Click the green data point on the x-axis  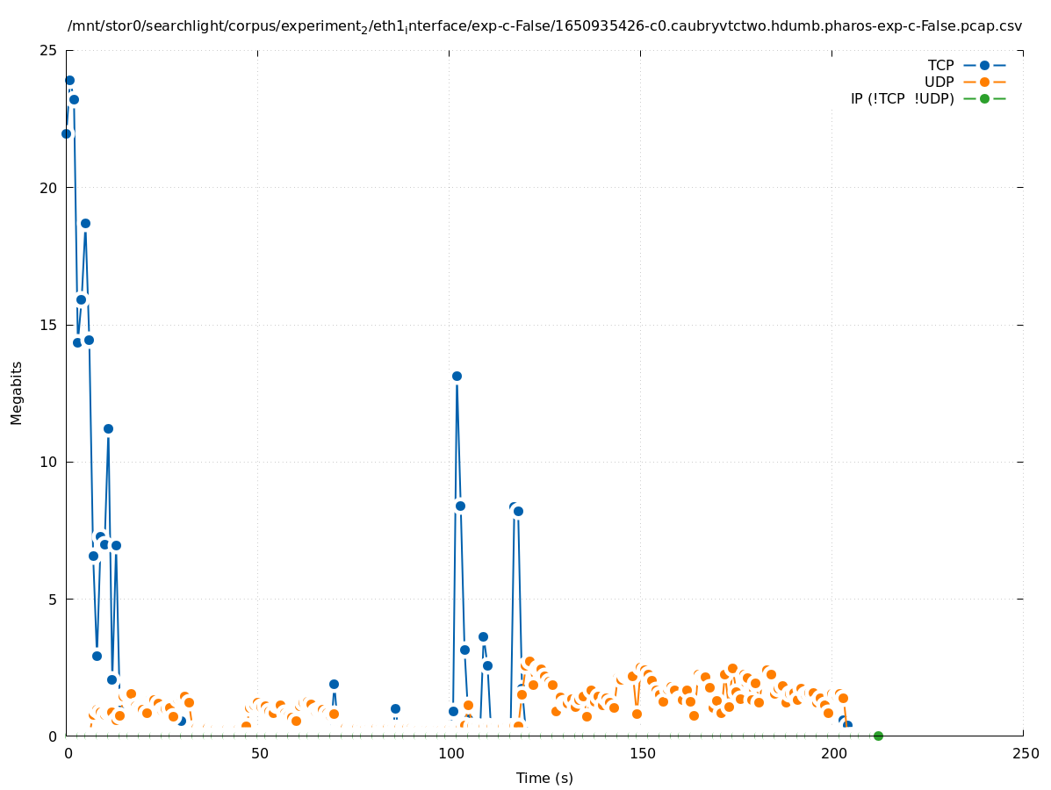pyautogui.click(x=878, y=736)
